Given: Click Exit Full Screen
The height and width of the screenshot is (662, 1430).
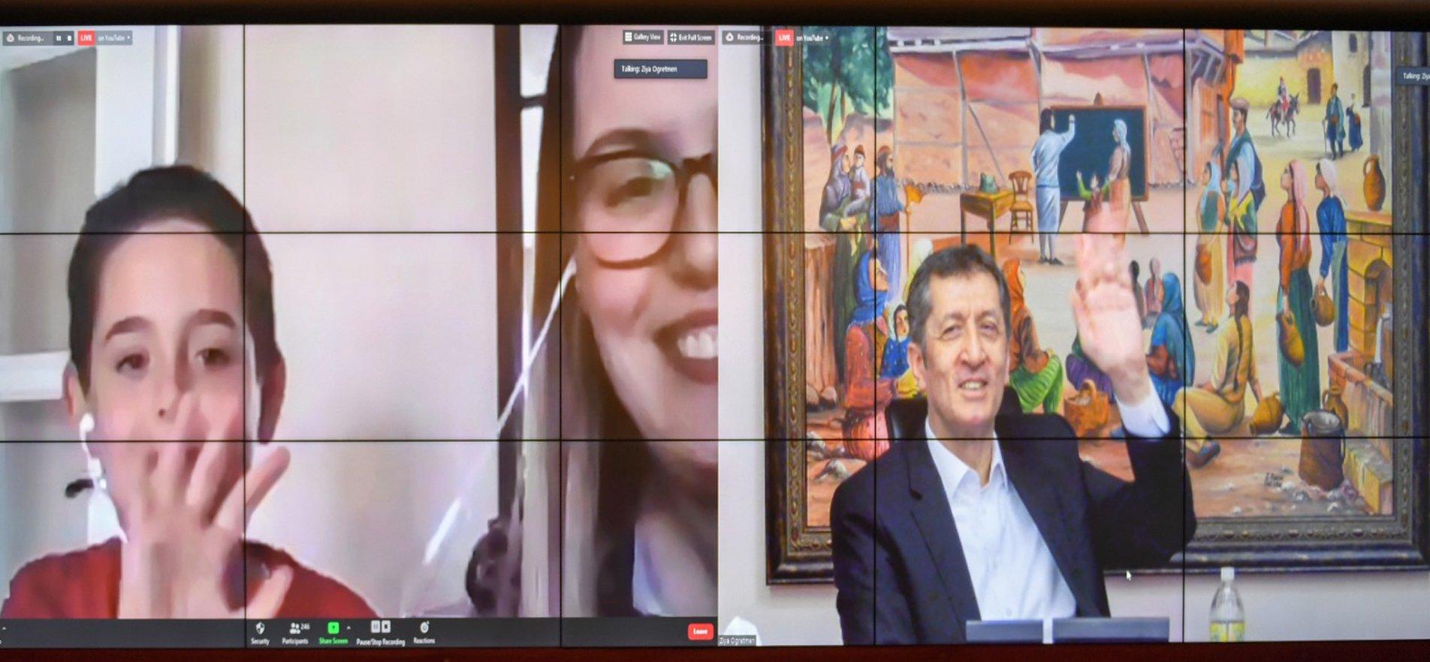Looking at the screenshot, I should pyautogui.click(x=691, y=37).
